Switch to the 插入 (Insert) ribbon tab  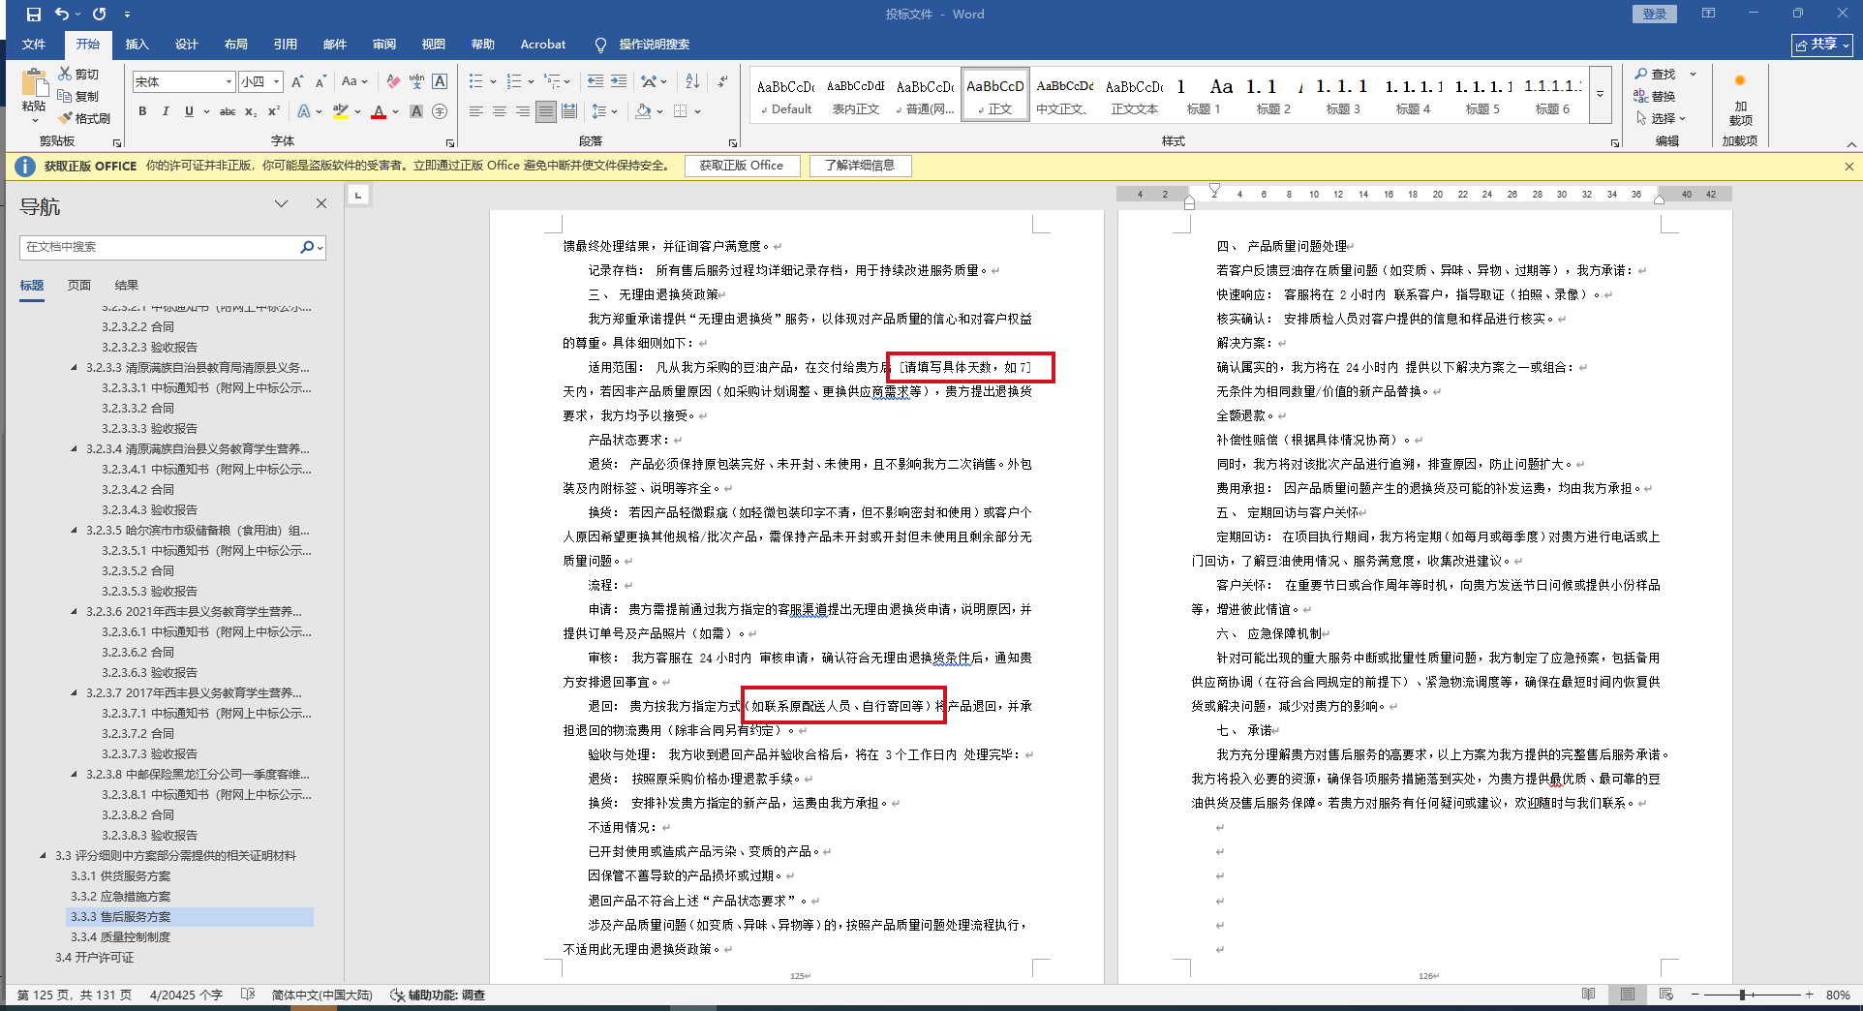(137, 45)
